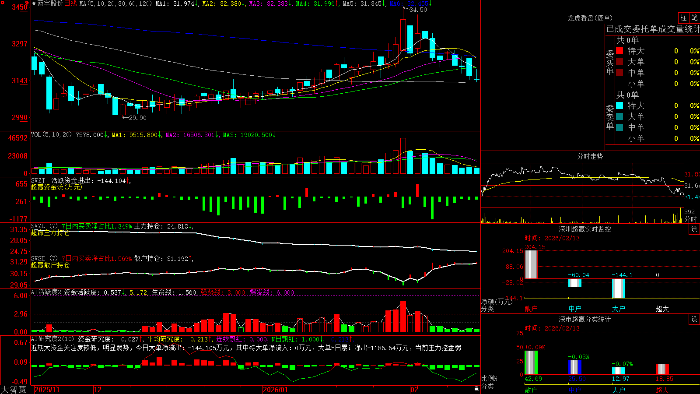Select the 深圳超赢实时监控 panel title
Viewport: 700px width, 394px height.
click(x=584, y=229)
